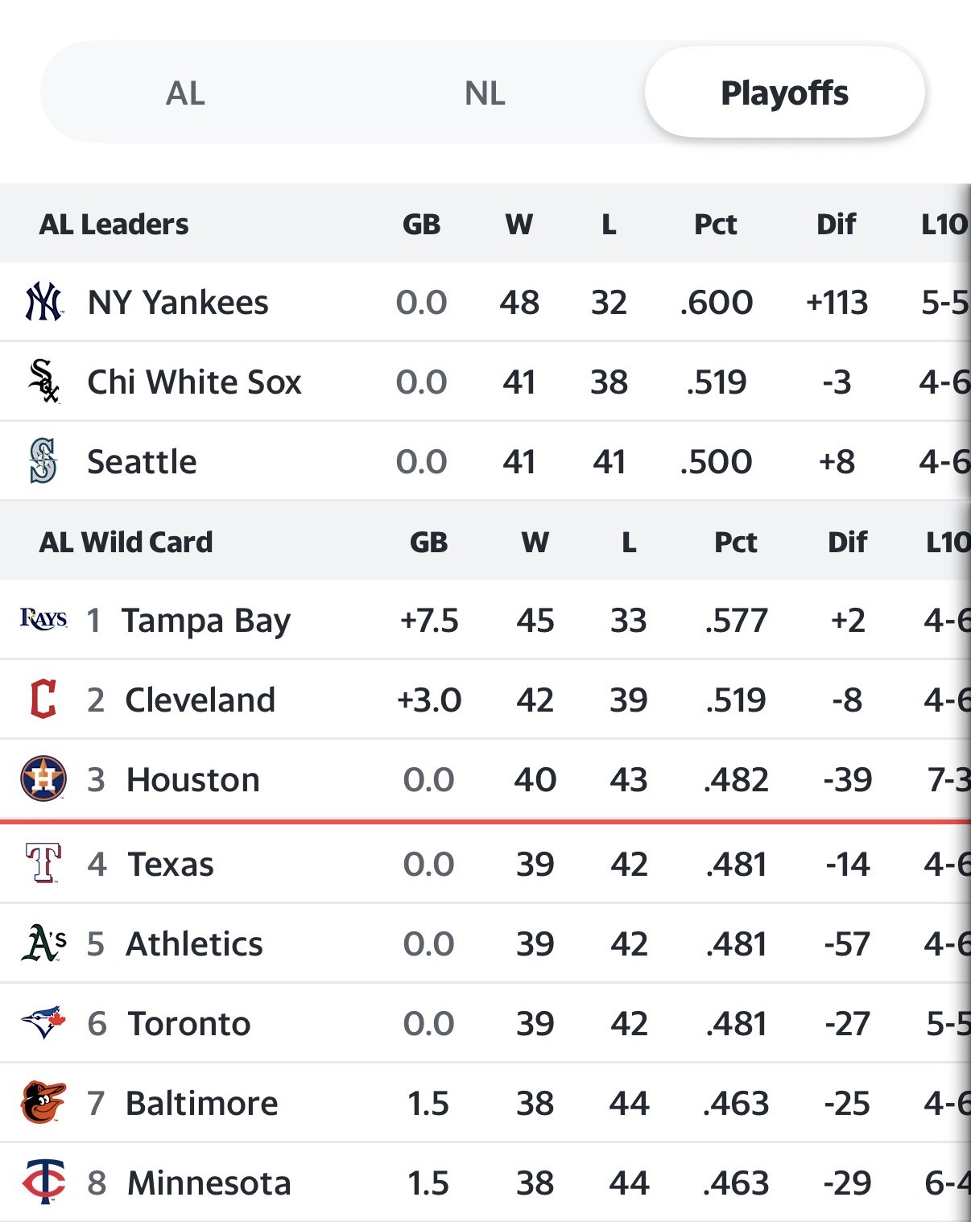Image resolution: width=971 pixels, height=1222 pixels.
Task: Tap the Seattle Mariners logo
Action: pos(43,460)
